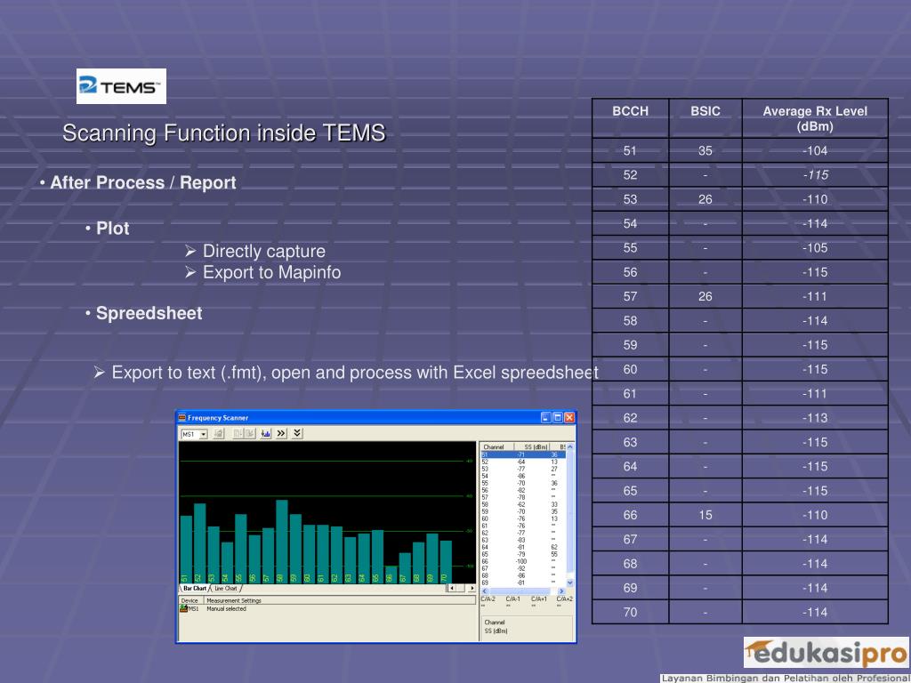The width and height of the screenshot is (911, 683).
Task: Click the grayed properties icon beside MS1 dropdown
Action: click(x=218, y=434)
